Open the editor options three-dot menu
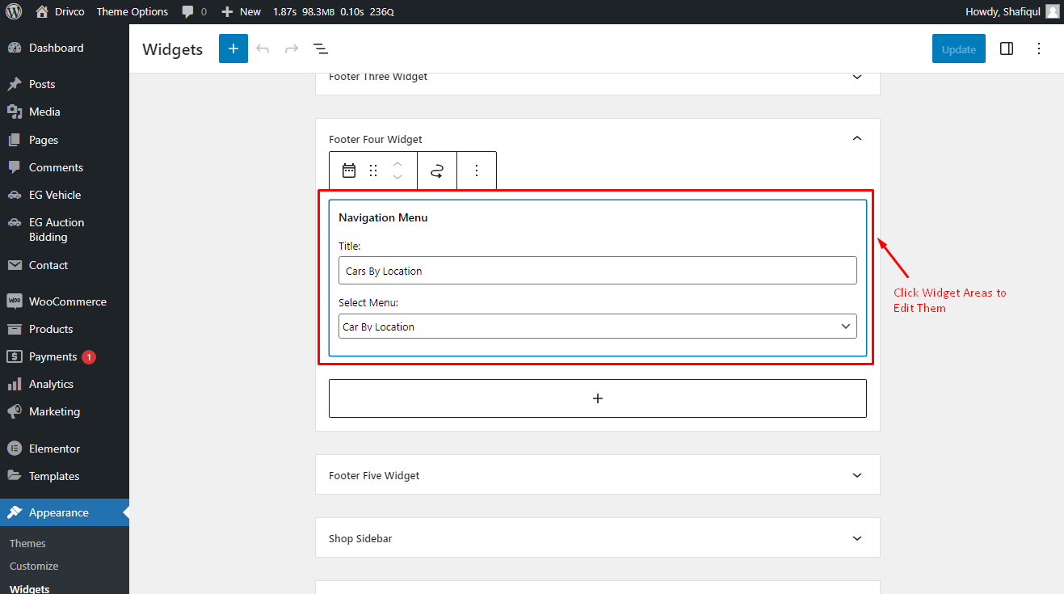This screenshot has width=1064, height=594. tap(1039, 48)
